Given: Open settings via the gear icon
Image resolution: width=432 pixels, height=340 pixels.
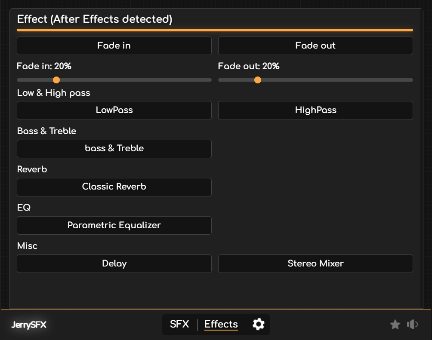Looking at the screenshot, I should 258,324.
